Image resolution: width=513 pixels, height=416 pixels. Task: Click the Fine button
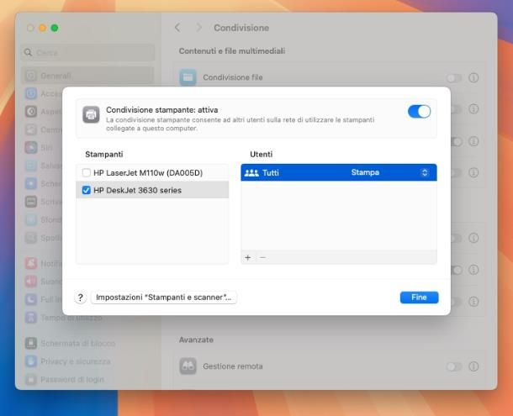pos(419,298)
